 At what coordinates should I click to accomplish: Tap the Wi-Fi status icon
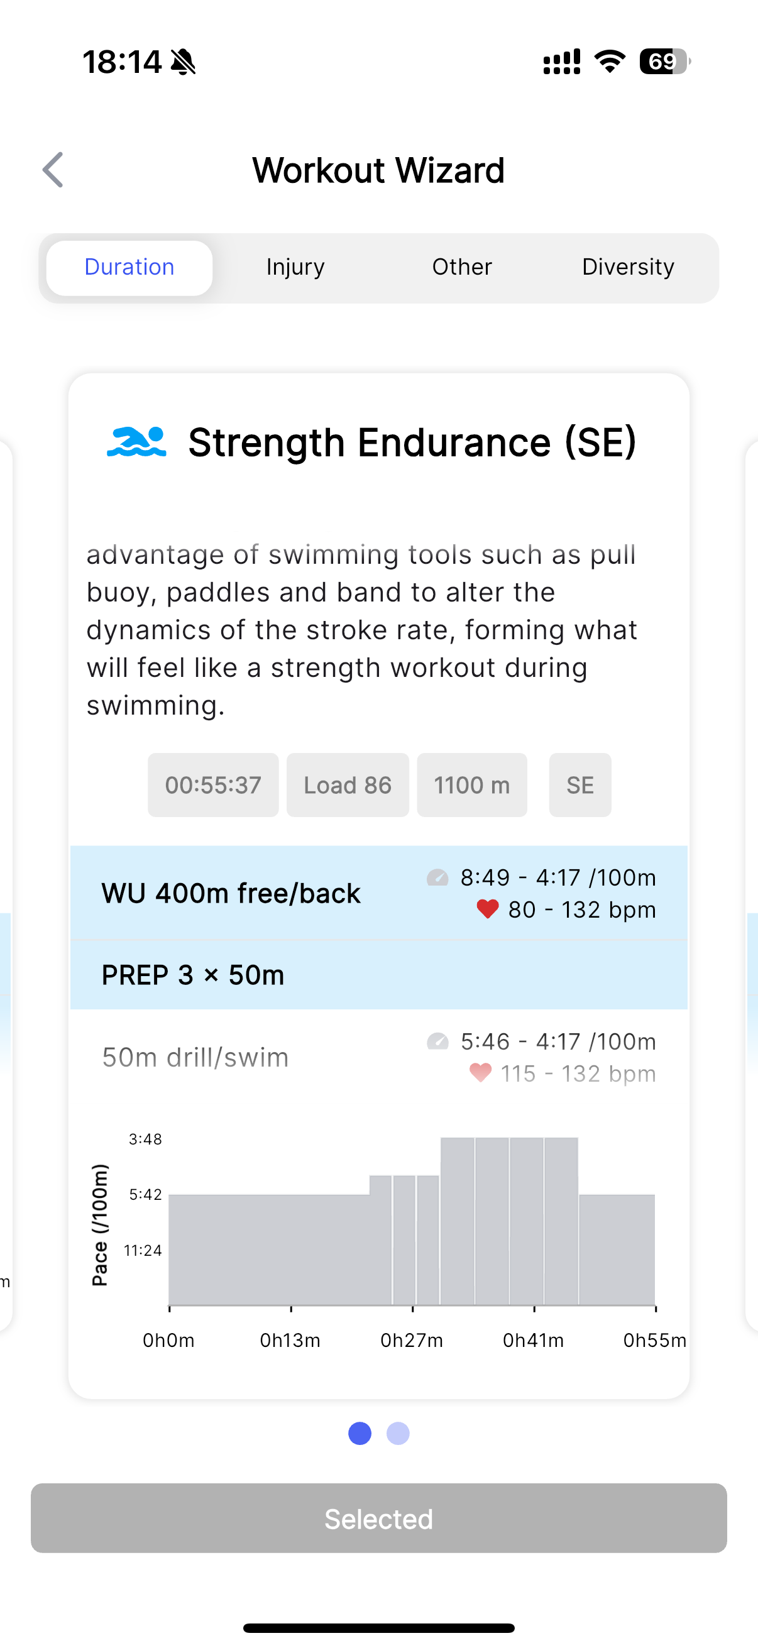610,62
